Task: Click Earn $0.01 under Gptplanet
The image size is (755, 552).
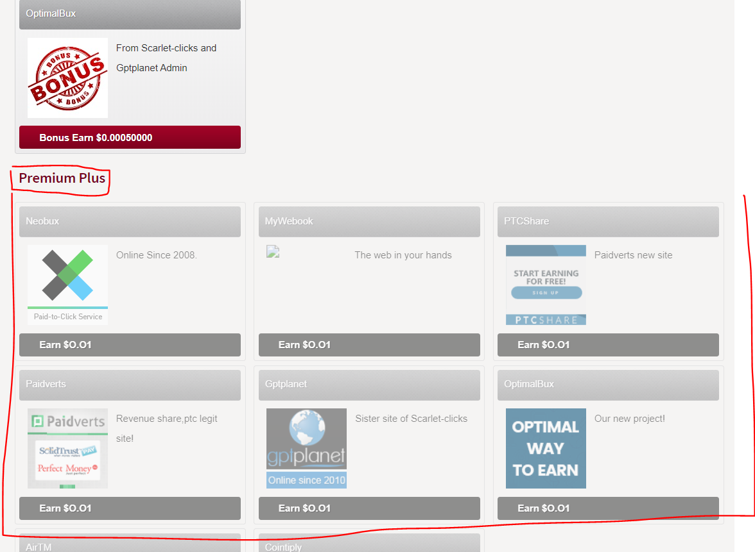Action: 369,508
